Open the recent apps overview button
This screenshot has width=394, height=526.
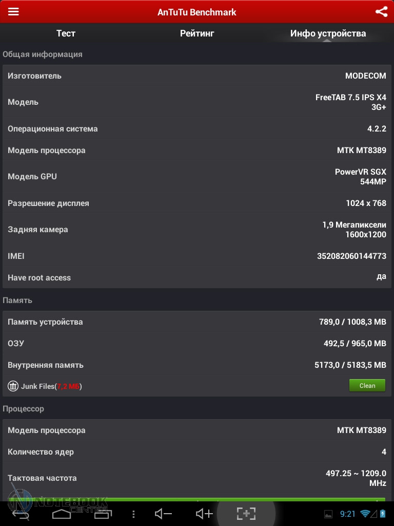click(x=103, y=513)
